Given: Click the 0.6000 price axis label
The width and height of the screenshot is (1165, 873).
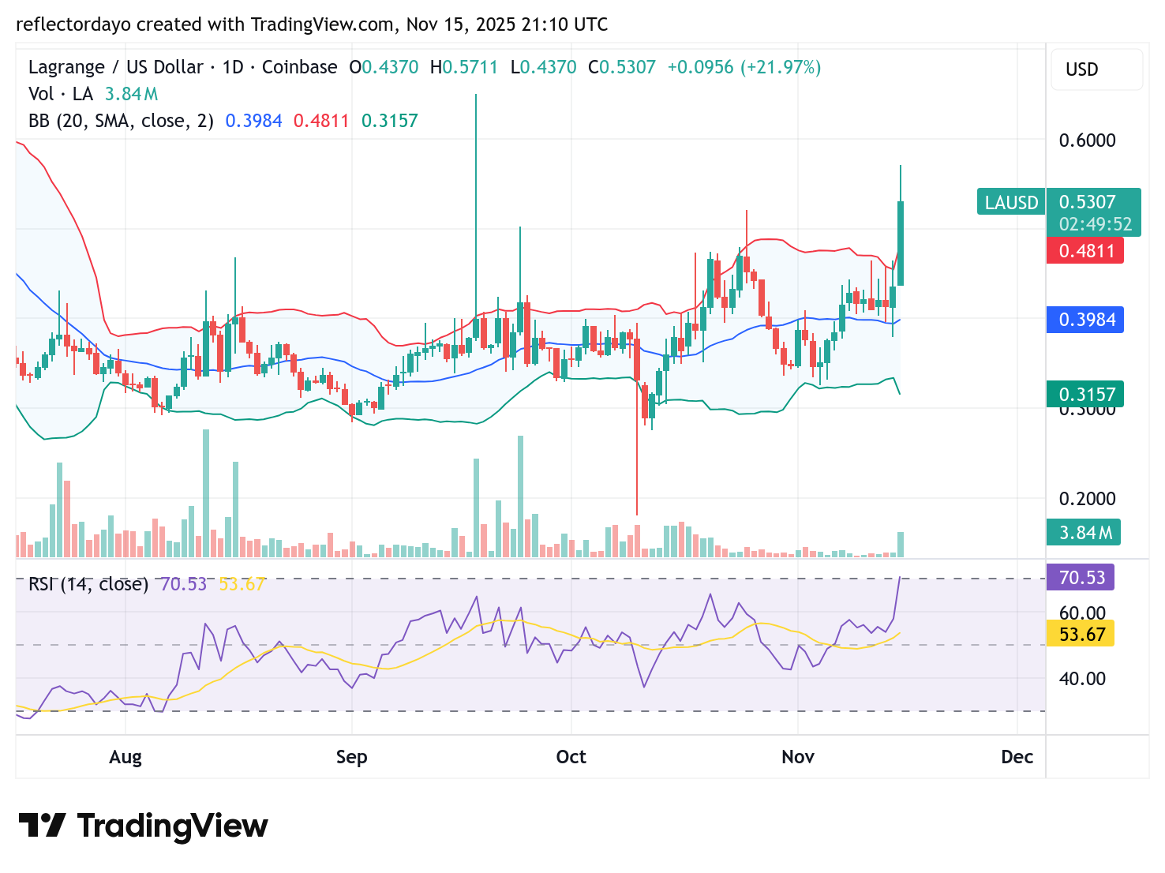Looking at the screenshot, I should 1087,141.
